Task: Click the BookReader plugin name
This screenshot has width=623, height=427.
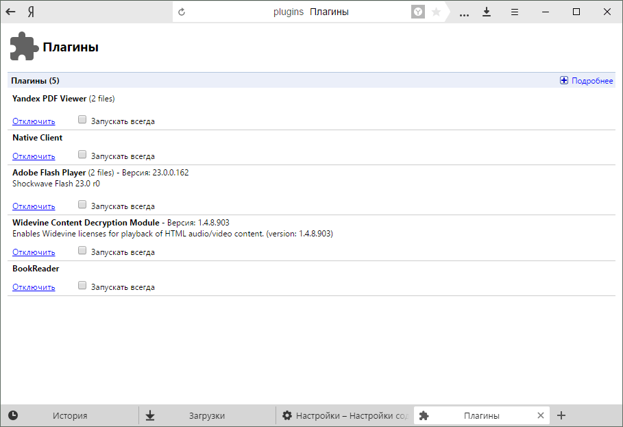Action: coord(36,269)
